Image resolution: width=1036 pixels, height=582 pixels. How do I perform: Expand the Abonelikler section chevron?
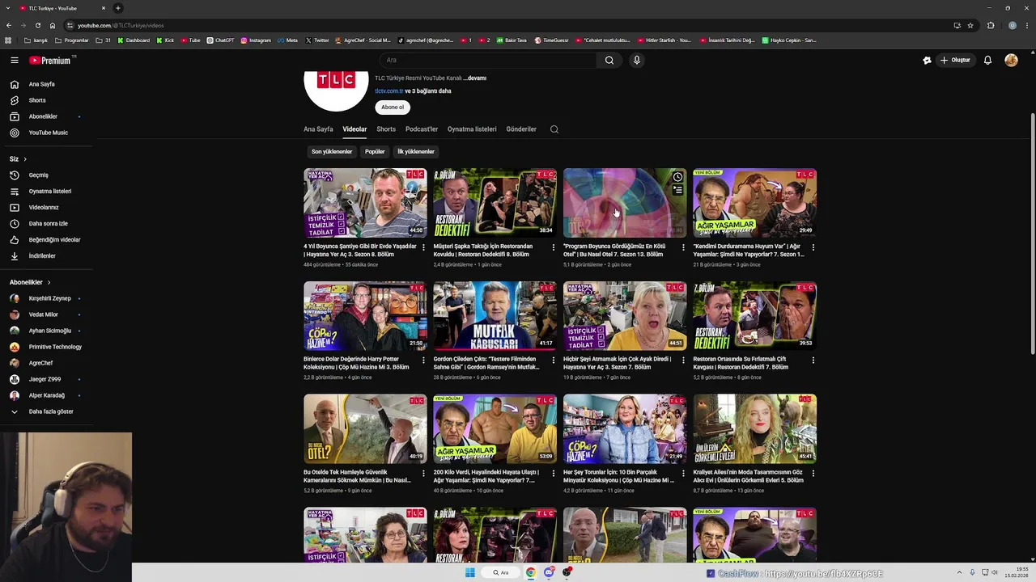point(49,282)
